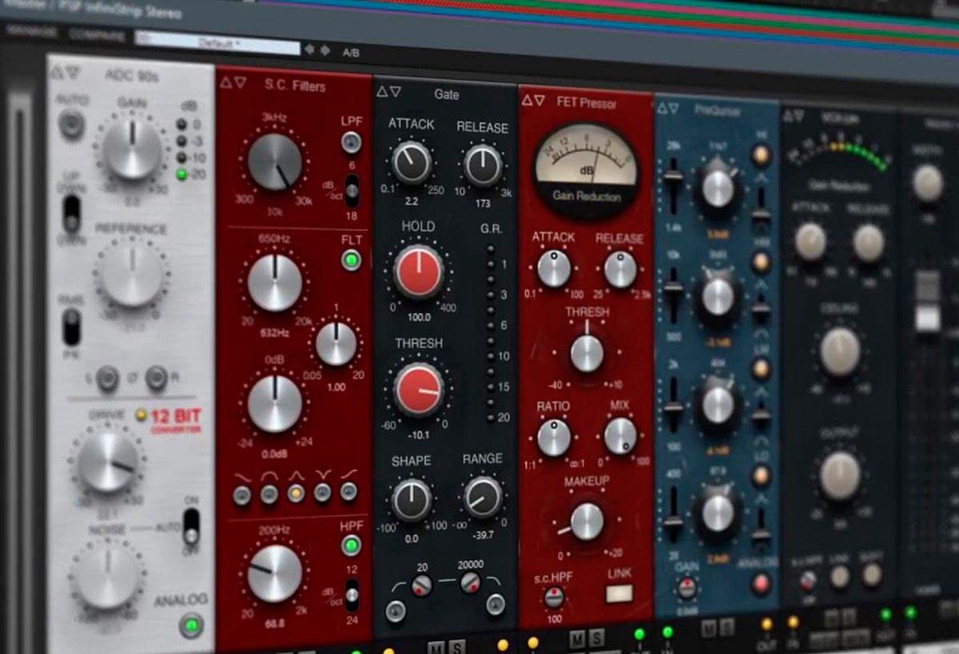
Task: Click the red HOLD knob in Gate
Action: [418, 272]
